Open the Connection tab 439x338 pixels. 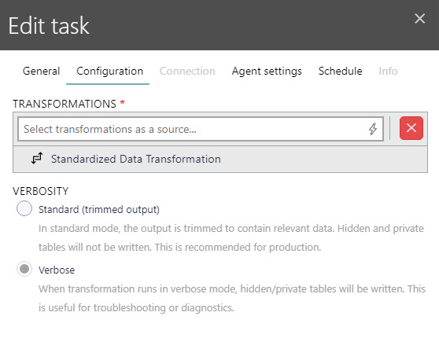point(187,71)
